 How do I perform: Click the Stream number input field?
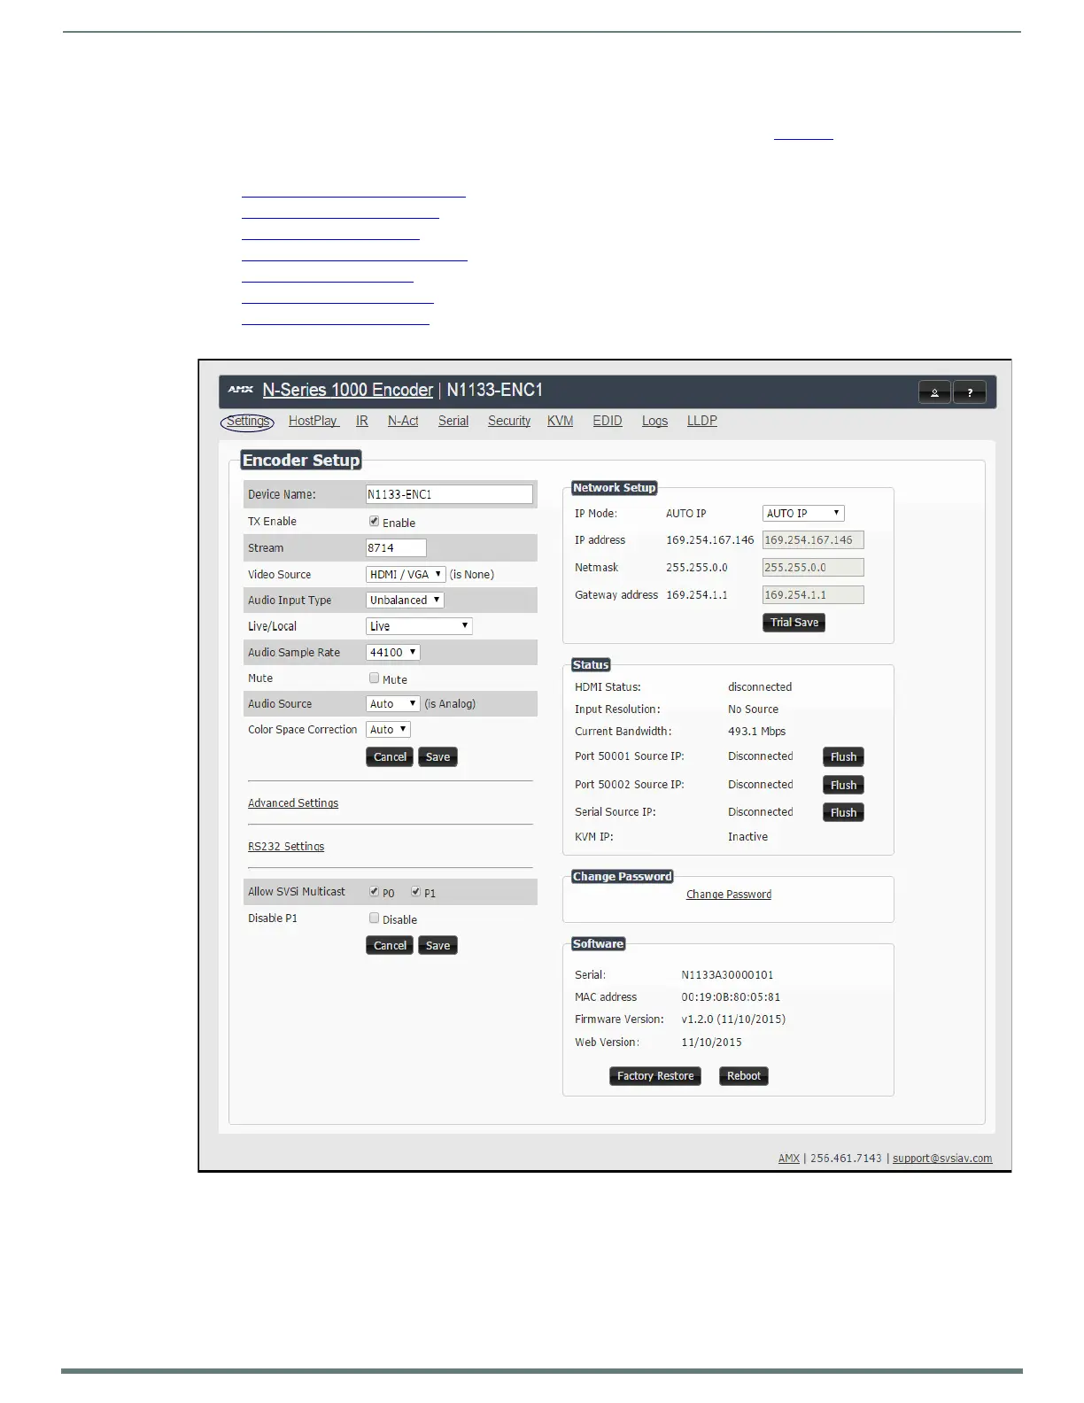[396, 548]
